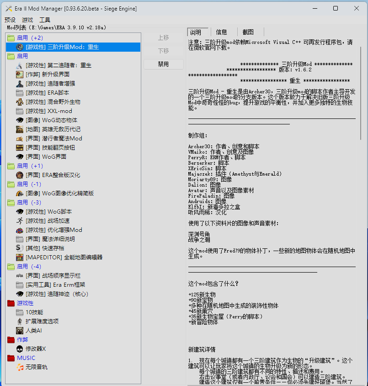Switch to the 信息 tab
This screenshot has width=368, height=386.
[222, 32]
